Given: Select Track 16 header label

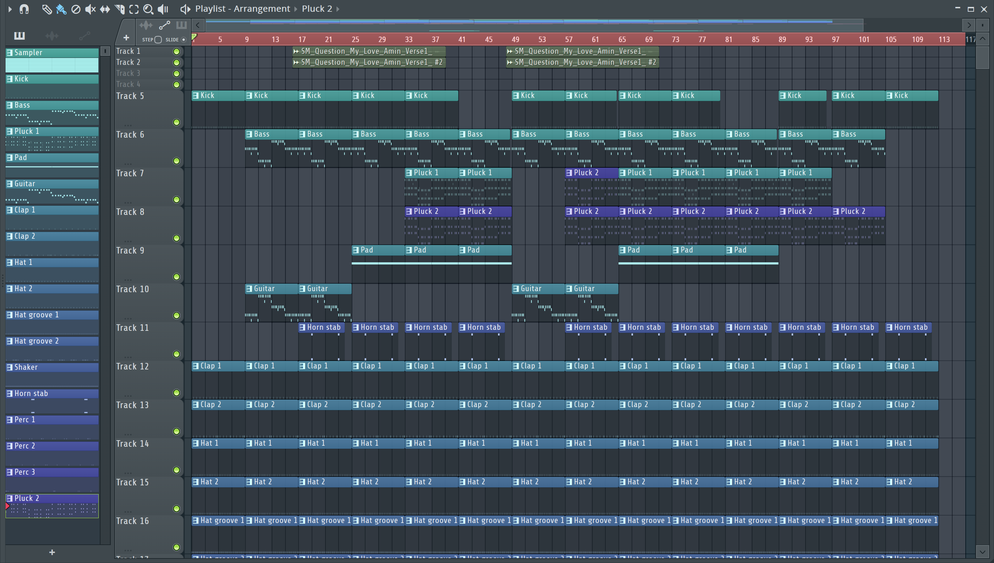Looking at the screenshot, I should point(132,521).
